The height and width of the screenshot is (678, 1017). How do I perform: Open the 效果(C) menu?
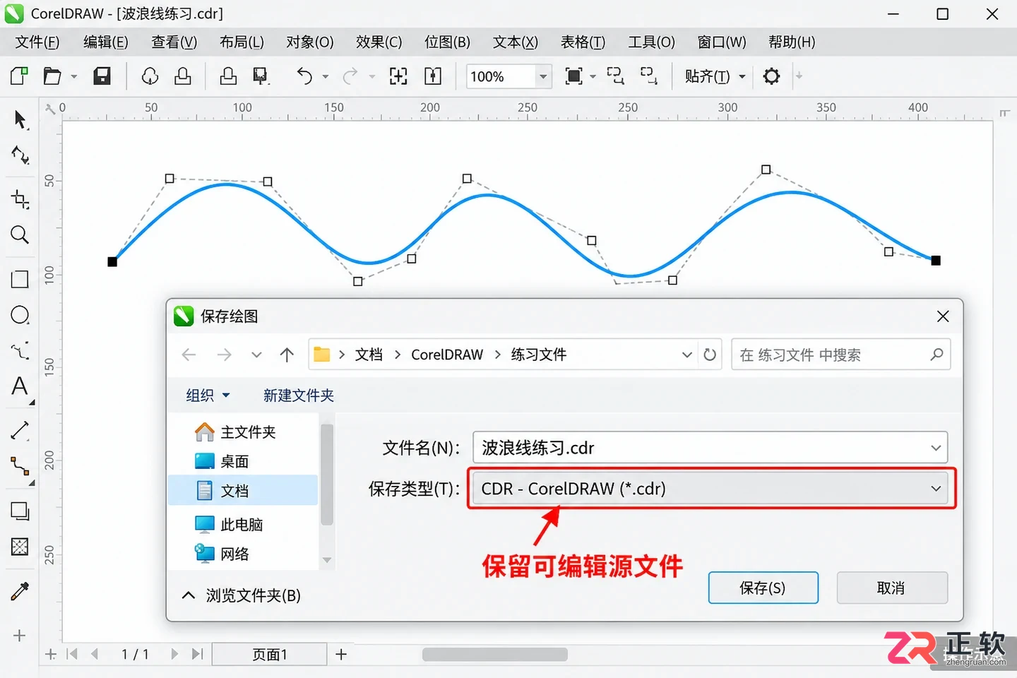point(379,42)
